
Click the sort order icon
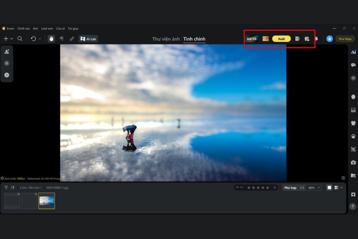click(13, 188)
